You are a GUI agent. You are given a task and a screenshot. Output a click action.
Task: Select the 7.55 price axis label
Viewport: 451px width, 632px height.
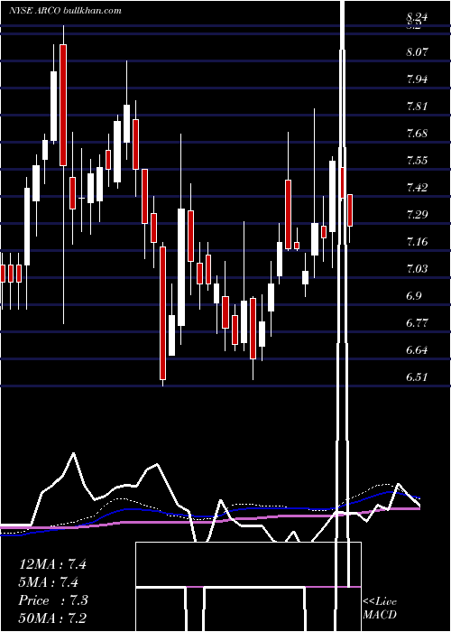(417, 161)
